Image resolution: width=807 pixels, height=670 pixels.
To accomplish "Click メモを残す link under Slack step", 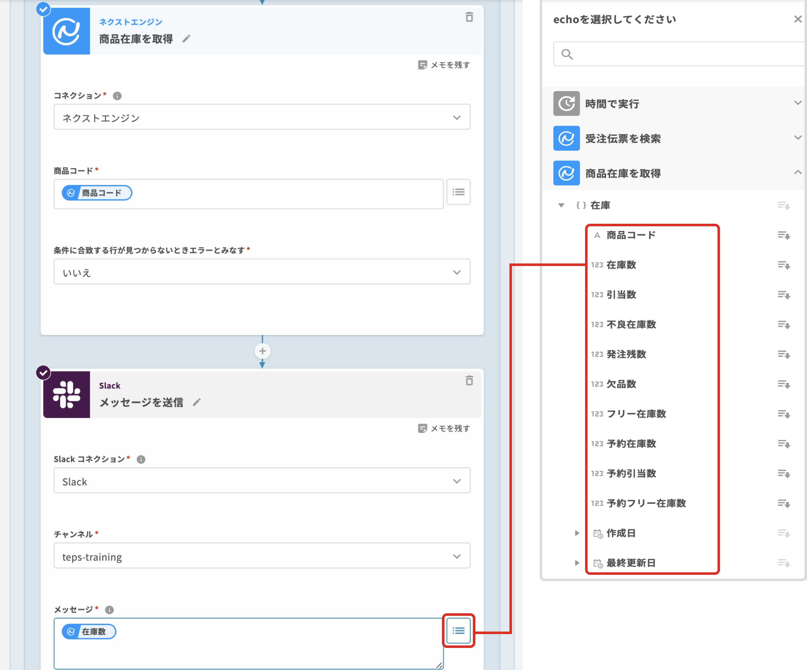I will tap(444, 428).
